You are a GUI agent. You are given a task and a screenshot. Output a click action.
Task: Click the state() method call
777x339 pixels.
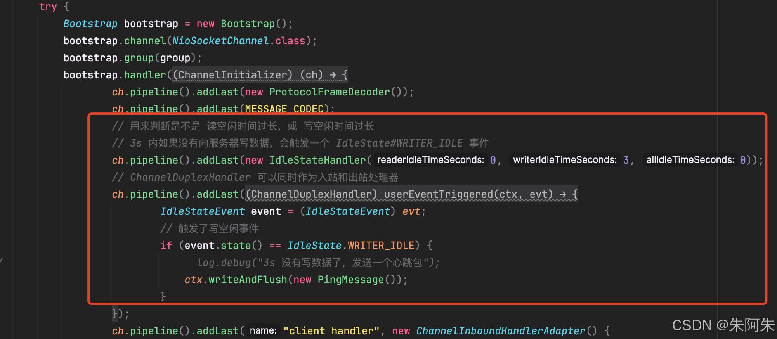click(241, 246)
